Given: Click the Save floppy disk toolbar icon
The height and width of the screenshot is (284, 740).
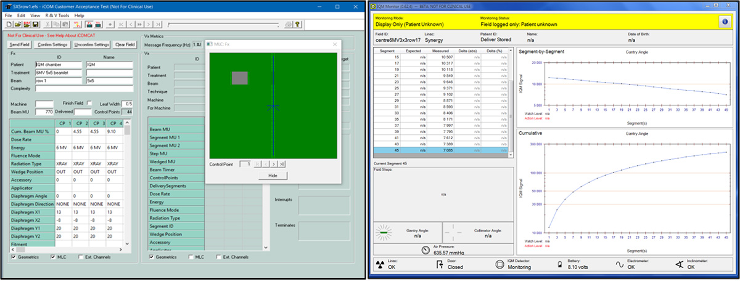Looking at the screenshot, I should [x=35, y=24].
